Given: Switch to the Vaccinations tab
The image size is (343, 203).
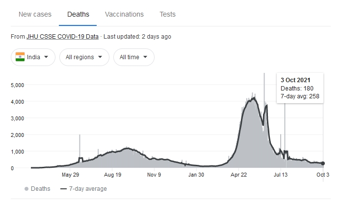Looking at the screenshot, I should (125, 14).
